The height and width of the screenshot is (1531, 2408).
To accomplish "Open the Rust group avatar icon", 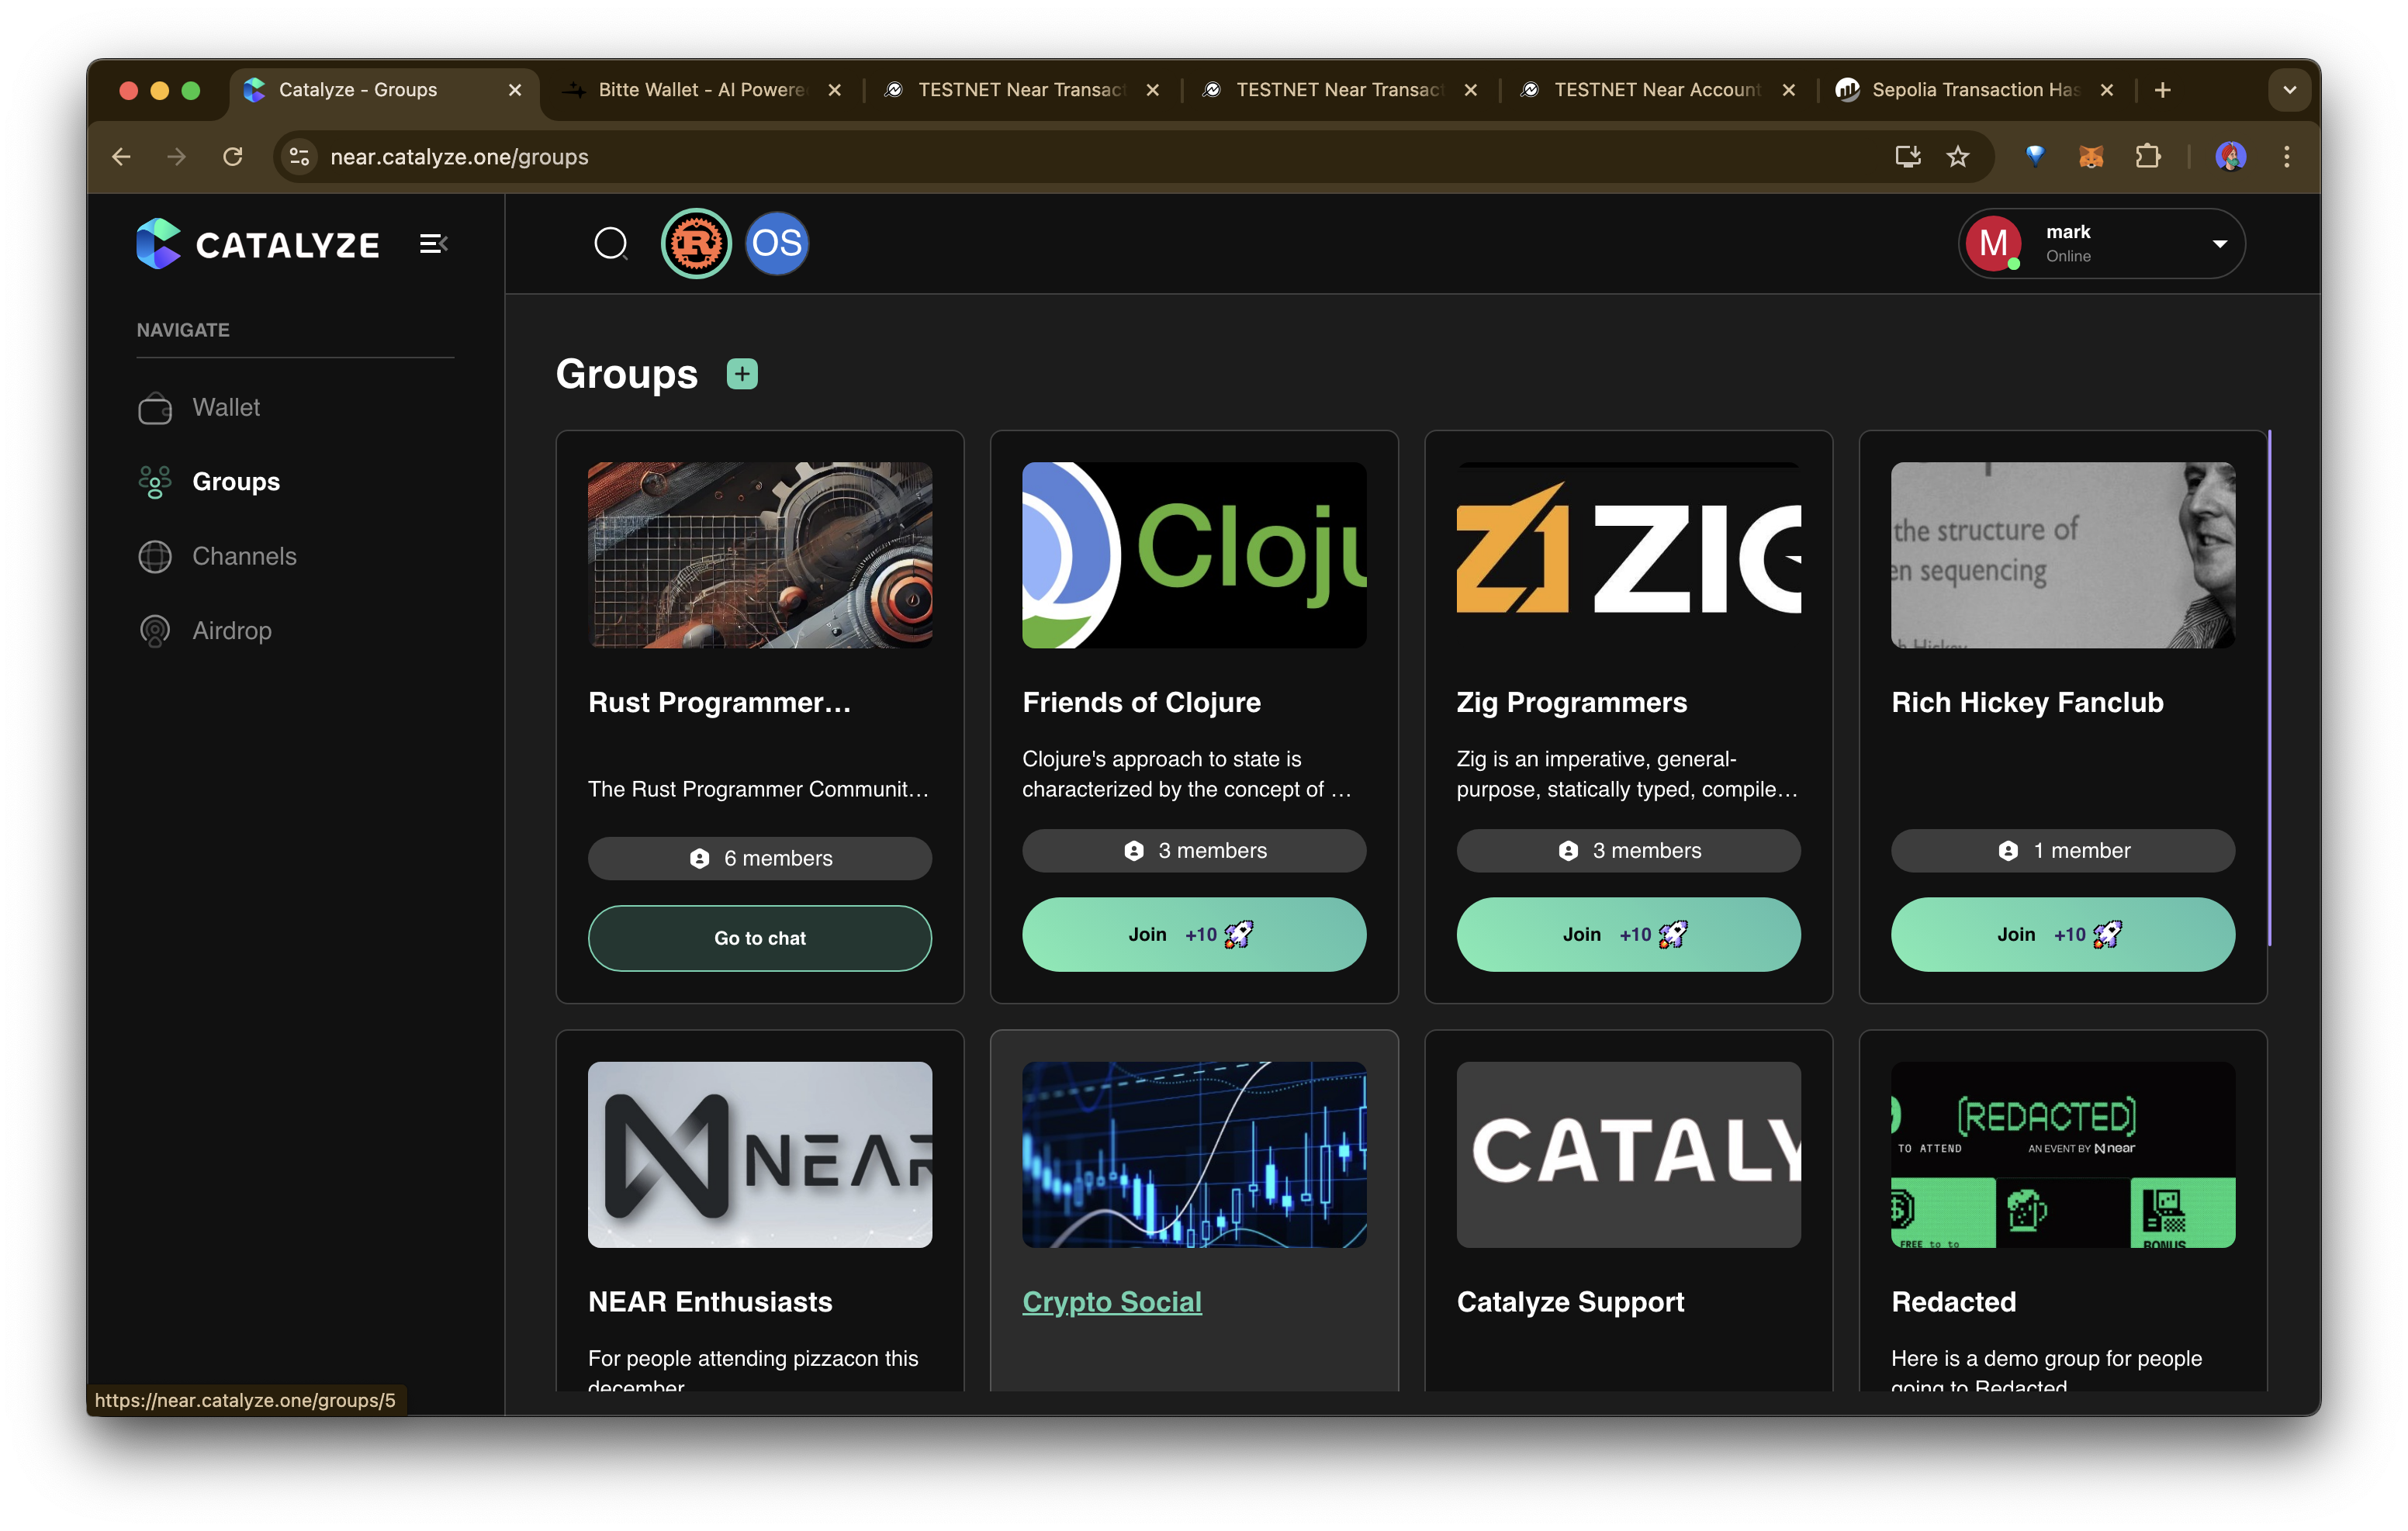I will pyautogui.click(x=696, y=243).
